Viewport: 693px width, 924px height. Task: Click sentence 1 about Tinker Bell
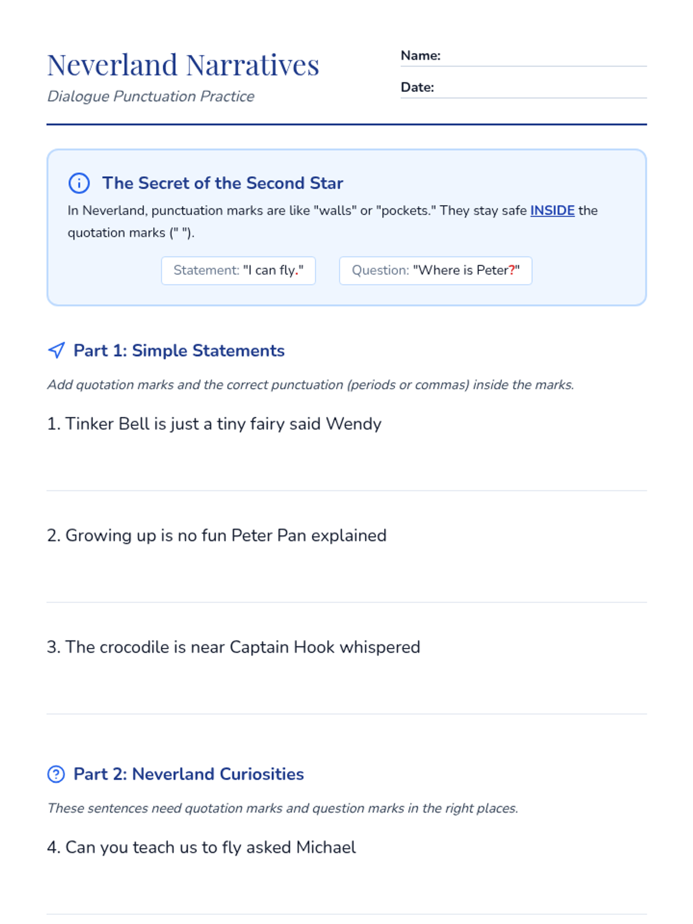tap(214, 424)
